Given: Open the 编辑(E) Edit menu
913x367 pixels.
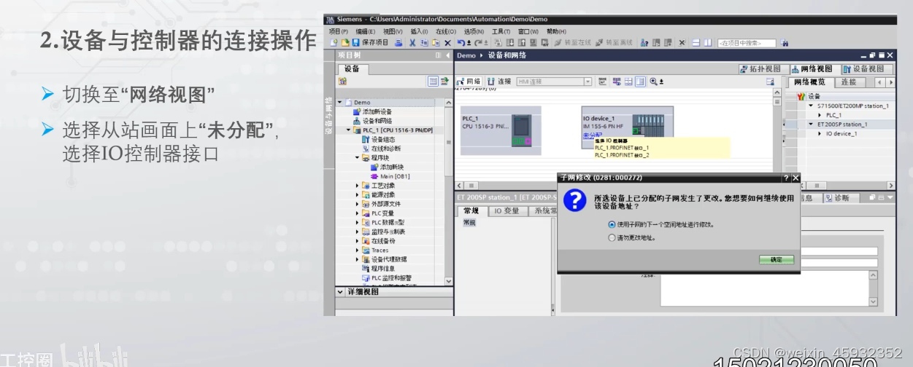Looking at the screenshot, I should click(366, 31).
